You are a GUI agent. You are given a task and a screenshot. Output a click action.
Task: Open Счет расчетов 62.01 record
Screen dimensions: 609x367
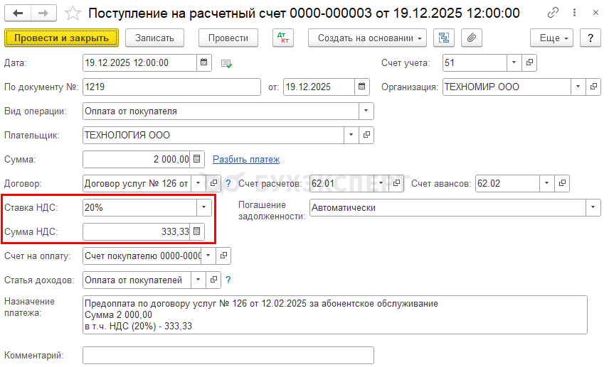click(396, 183)
